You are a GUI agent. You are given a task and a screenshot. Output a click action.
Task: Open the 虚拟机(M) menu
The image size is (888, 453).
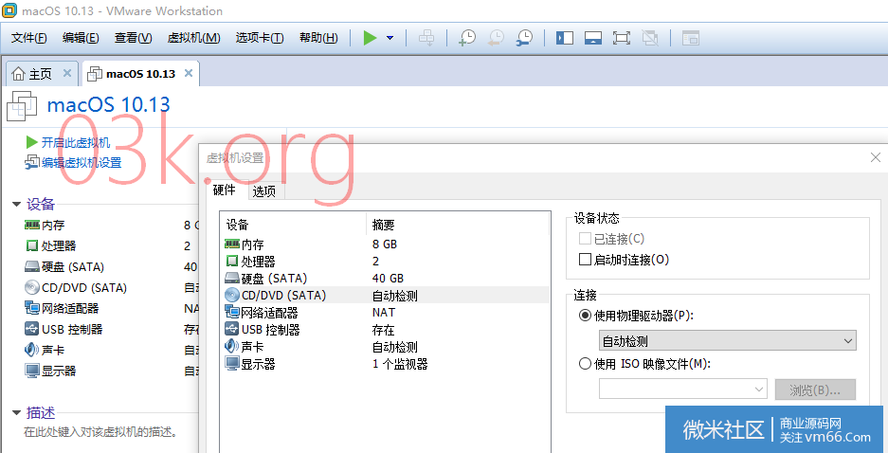193,38
